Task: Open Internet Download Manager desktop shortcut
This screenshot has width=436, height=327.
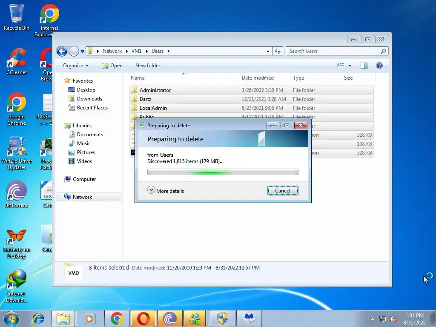Action: (x=17, y=286)
